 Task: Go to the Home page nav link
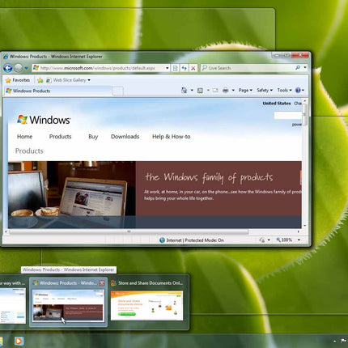24,137
